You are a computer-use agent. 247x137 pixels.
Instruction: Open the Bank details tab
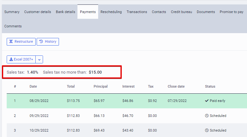pyautogui.click(x=66, y=12)
